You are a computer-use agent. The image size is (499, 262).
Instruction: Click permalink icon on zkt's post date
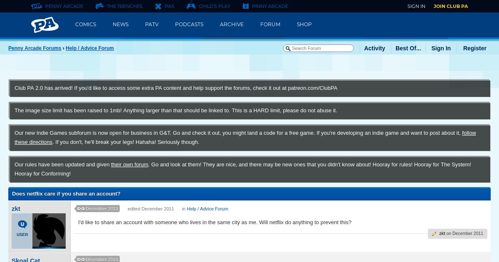(81, 209)
